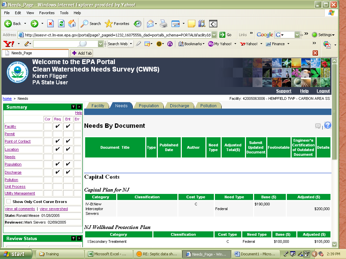Viewport: 346px width, 259px height.
Task: Click the purple headphones icon
Action: coord(170,44)
